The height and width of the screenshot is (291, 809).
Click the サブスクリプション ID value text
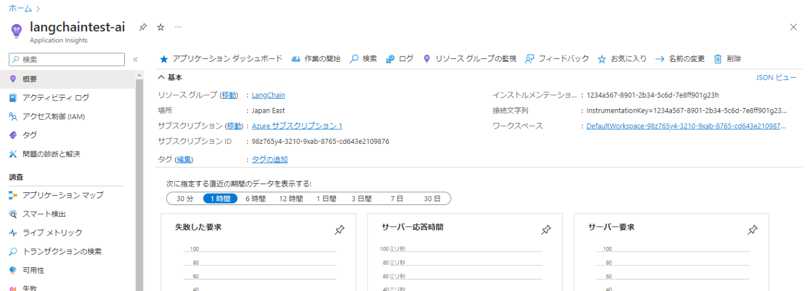click(x=321, y=141)
